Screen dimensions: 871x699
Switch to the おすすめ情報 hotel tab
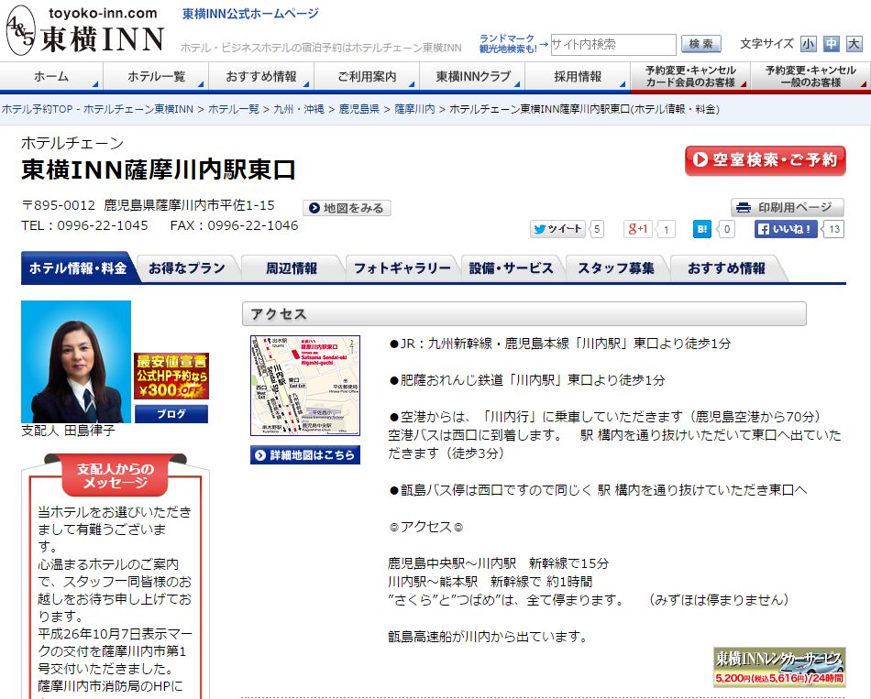pos(726,268)
